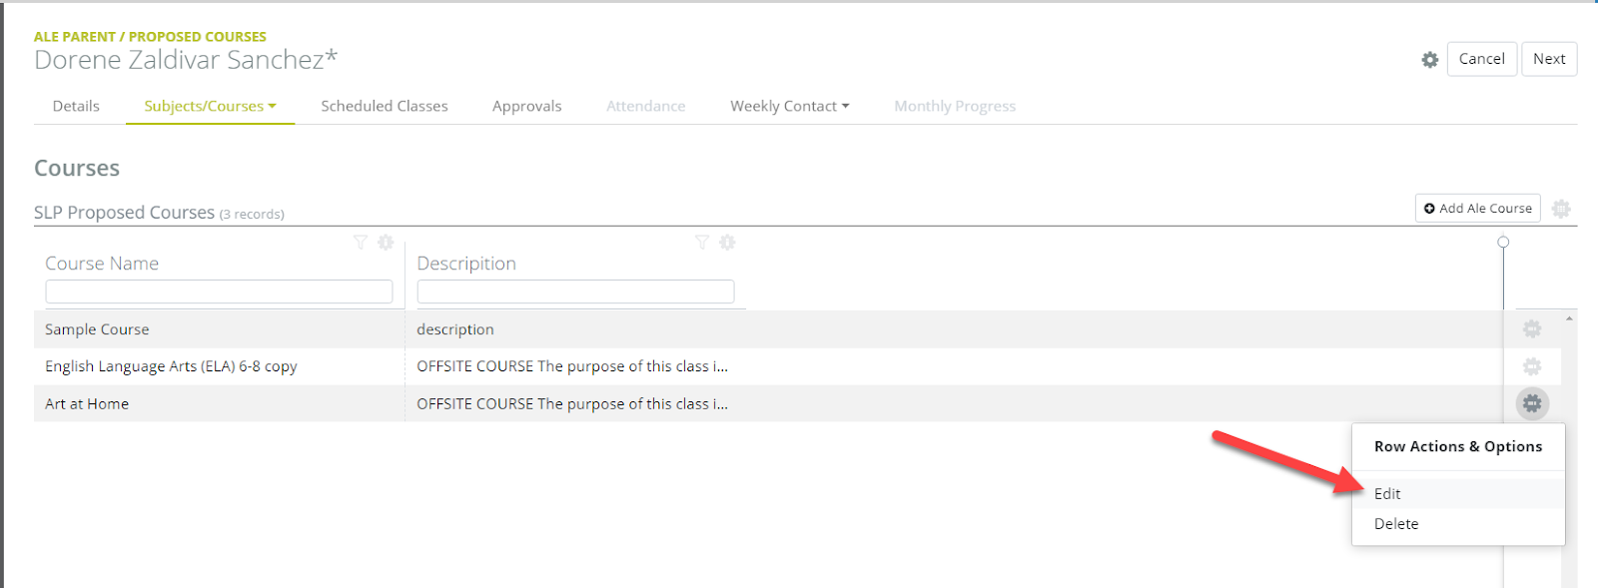Open Course Name column settings gear

[x=386, y=243]
